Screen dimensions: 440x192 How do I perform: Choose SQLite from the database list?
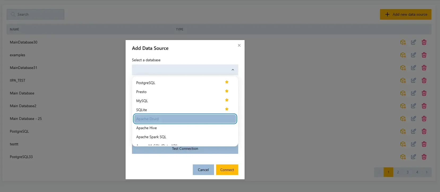click(x=185, y=110)
